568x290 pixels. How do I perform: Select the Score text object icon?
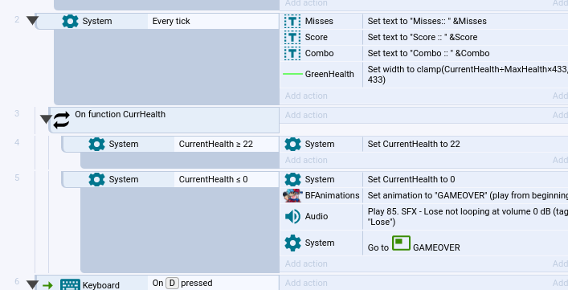(292, 37)
